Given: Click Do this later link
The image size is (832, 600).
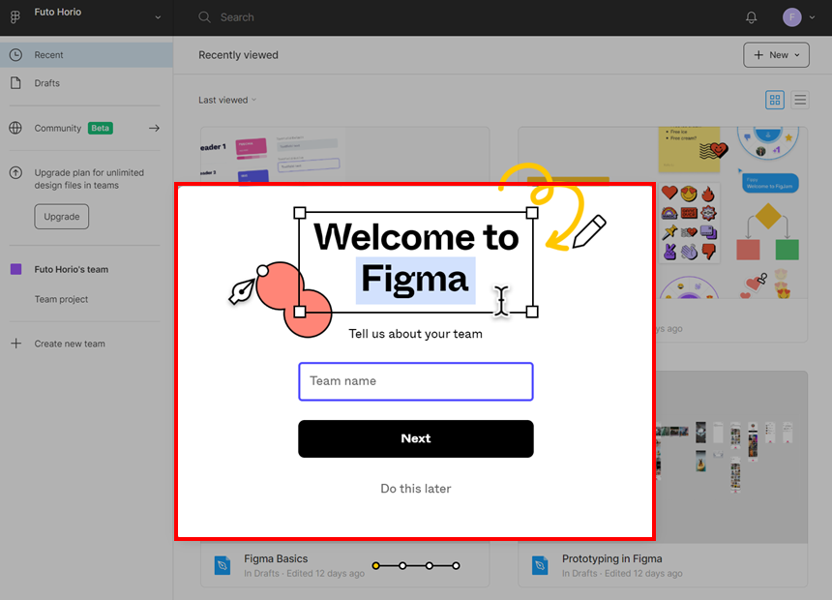Looking at the screenshot, I should click(415, 489).
